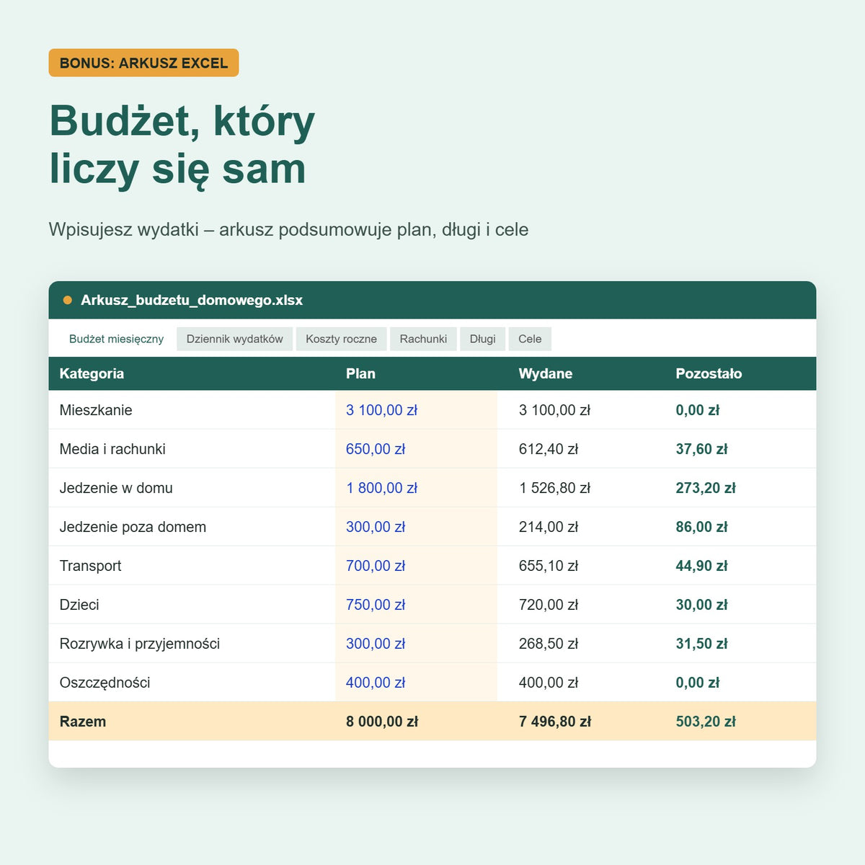
Task: Select the Rachunki tab
Action: pyautogui.click(x=423, y=339)
